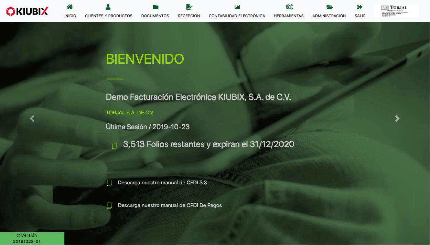This screenshot has width=430, height=245.
Task: Download the CFDI De Pagos manual
Action: (170, 205)
